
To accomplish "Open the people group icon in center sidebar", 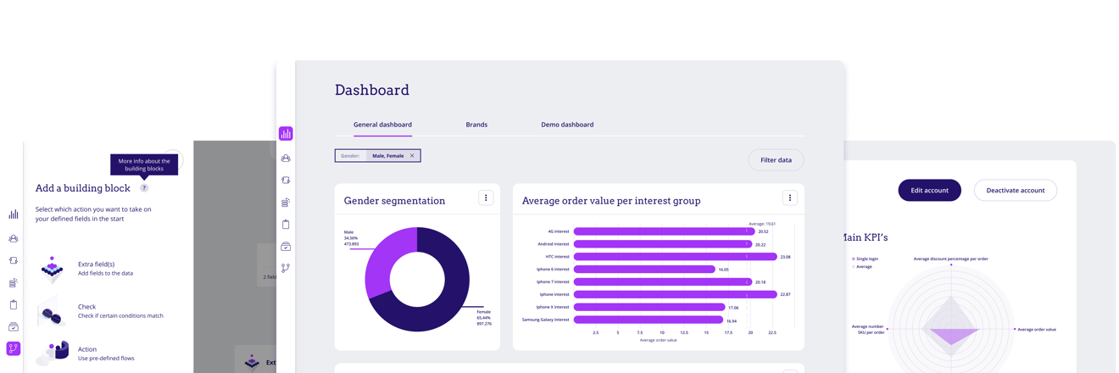I will pyautogui.click(x=286, y=159).
